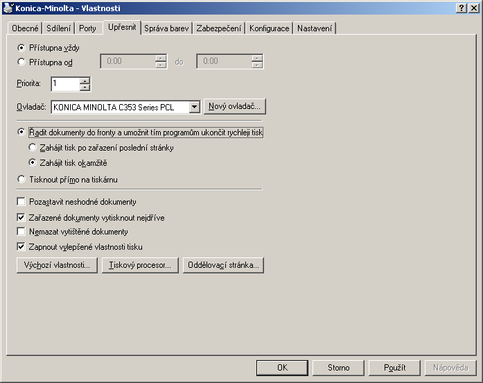Decrease the Priorita value with down arrow
This screenshot has height=383, width=483.
[85, 87]
